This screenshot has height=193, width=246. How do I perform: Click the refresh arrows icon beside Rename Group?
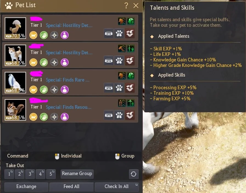[x=134, y=174]
